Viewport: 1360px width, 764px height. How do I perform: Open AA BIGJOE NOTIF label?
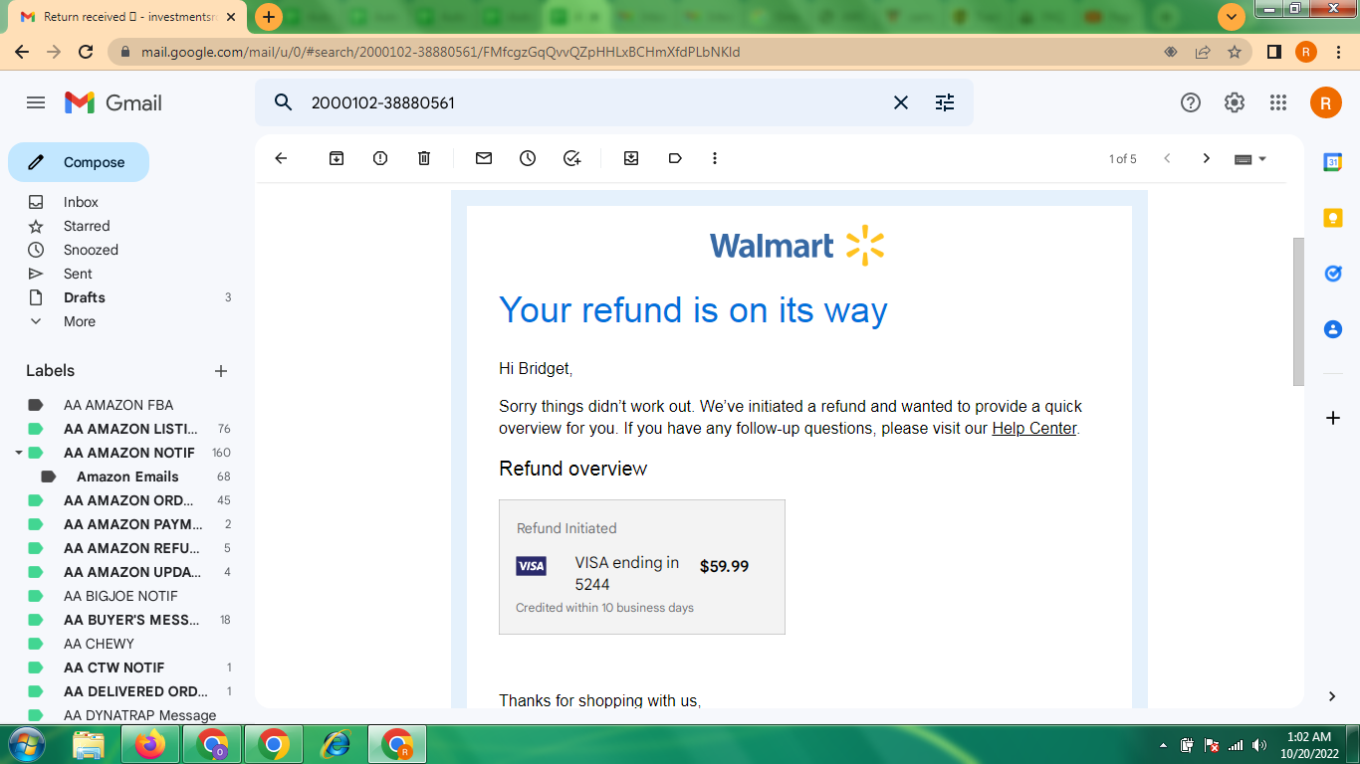[120, 596]
